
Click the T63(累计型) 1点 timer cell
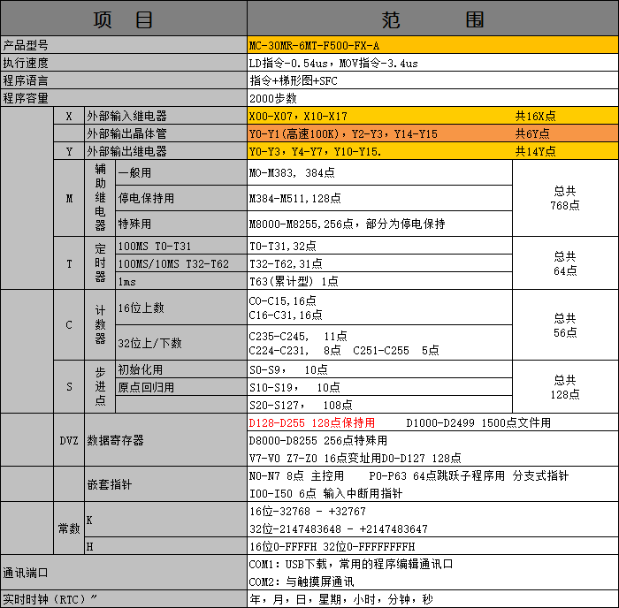(x=294, y=281)
